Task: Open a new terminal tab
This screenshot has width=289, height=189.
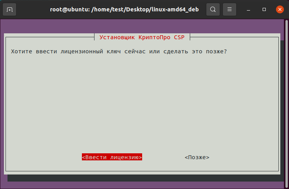Action: pyautogui.click(x=9, y=9)
